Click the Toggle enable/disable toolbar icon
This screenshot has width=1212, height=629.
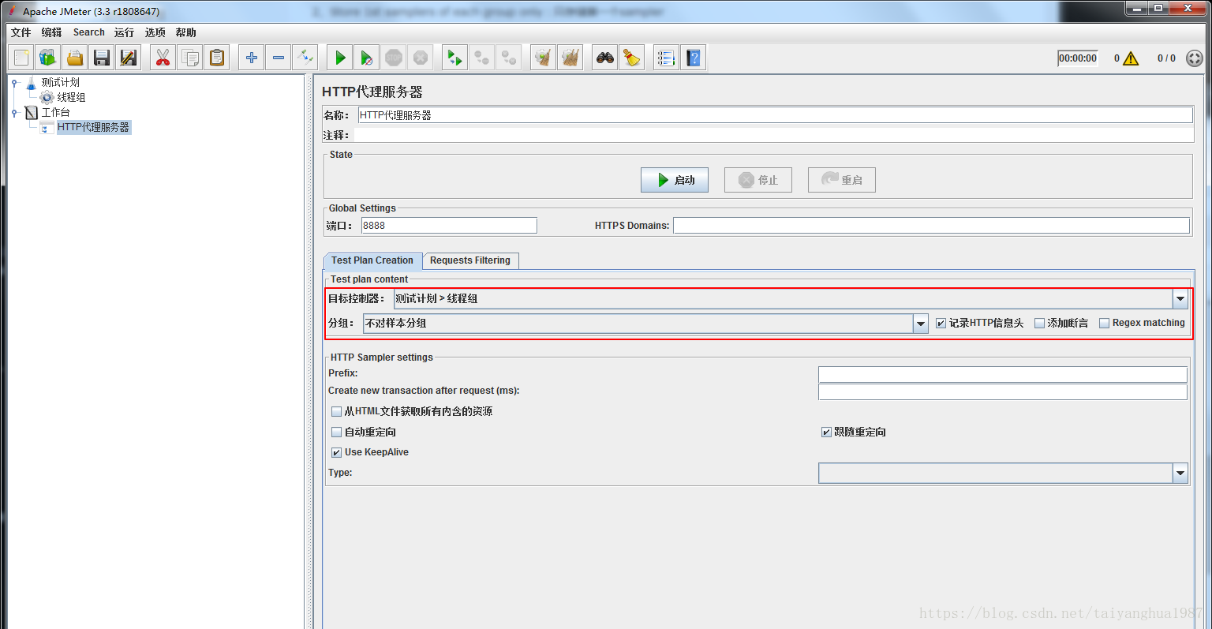305,58
